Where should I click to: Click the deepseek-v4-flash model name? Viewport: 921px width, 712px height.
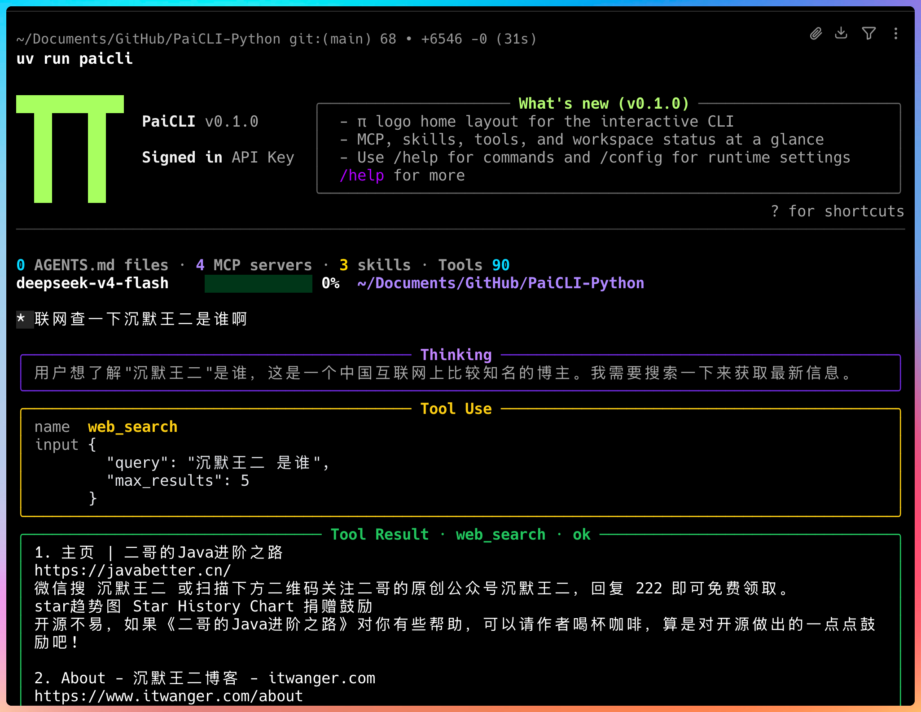(92, 283)
